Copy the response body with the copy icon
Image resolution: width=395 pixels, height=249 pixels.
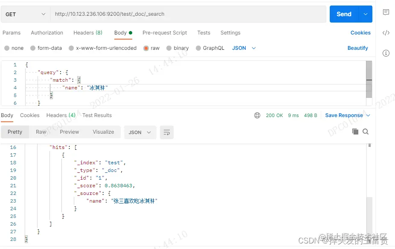pos(355,132)
